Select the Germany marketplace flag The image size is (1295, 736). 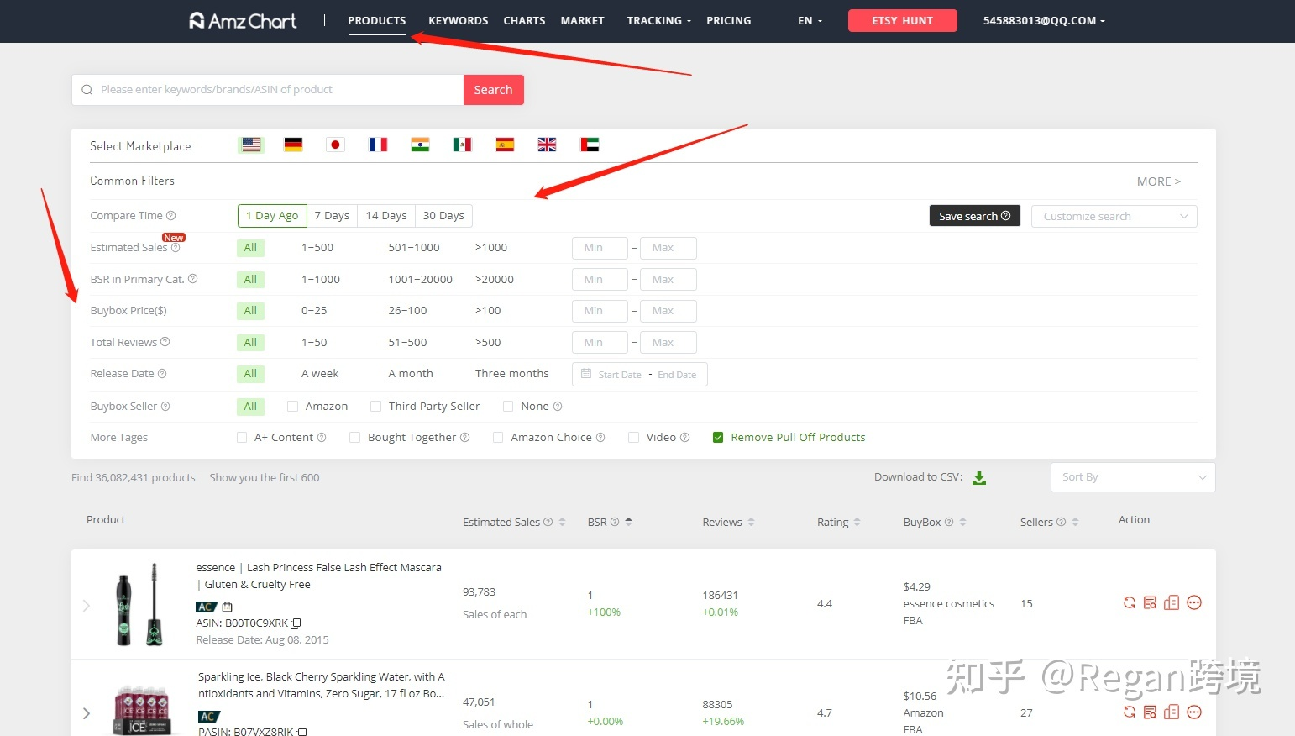point(293,145)
